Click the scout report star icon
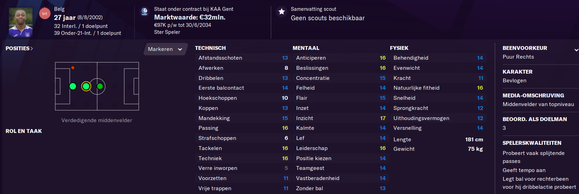 pyautogui.click(x=281, y=12)
